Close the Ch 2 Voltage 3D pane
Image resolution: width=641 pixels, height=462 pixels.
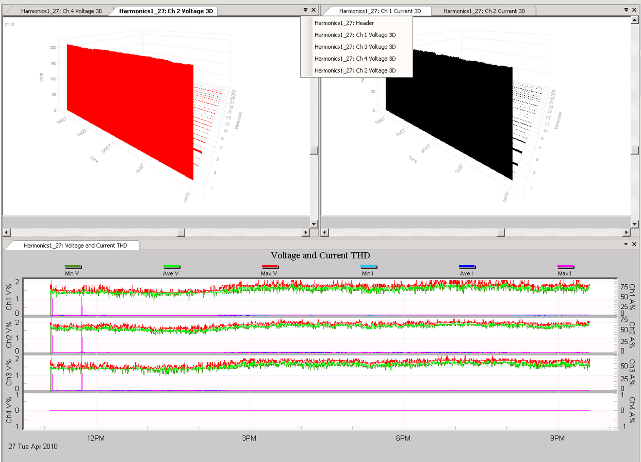click(x=313, y=9)
